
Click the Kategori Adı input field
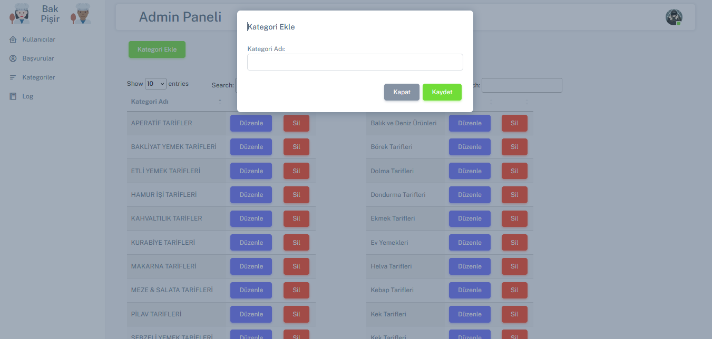pos(355,62)
